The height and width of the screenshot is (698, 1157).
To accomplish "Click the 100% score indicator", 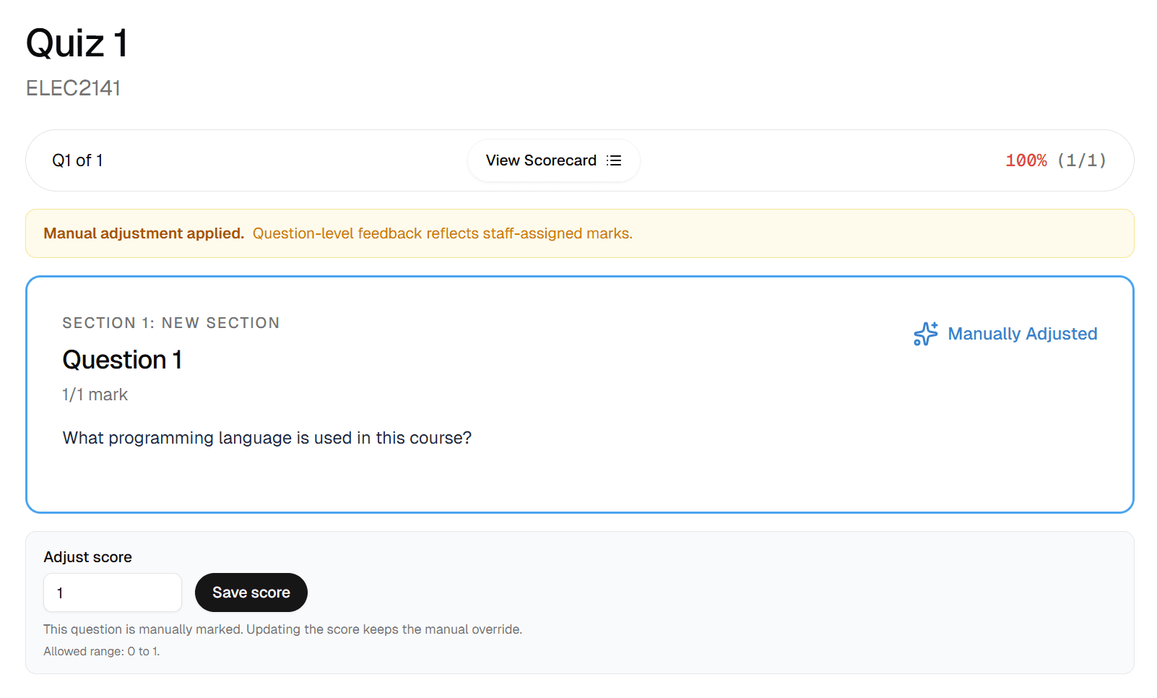I will pyautogui.click(x=1026, y=160).
